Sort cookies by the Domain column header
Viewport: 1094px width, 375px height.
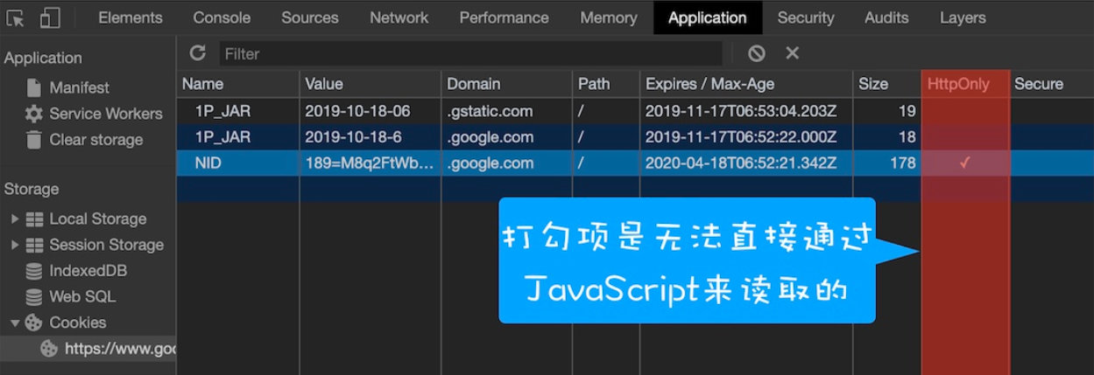coord(507,84)
